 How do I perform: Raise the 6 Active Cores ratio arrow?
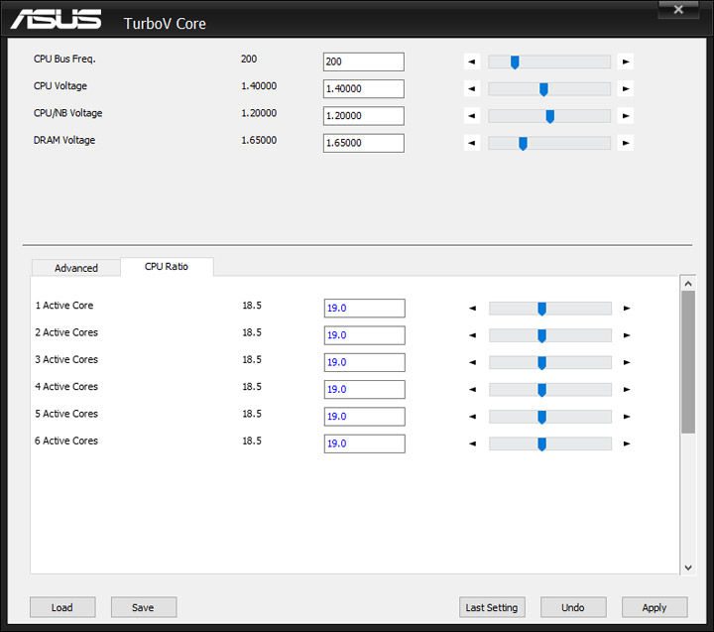pos(627,443)
